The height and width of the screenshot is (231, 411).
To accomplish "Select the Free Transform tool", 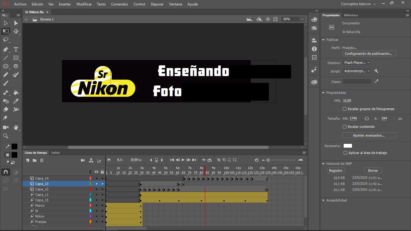I will pos(5,31).
